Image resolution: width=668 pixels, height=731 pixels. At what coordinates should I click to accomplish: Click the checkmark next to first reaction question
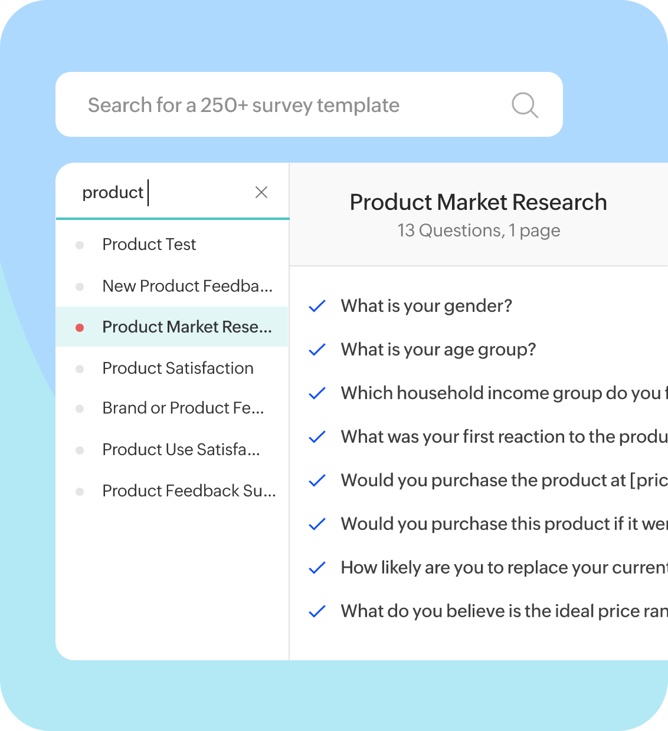[317, 437]
